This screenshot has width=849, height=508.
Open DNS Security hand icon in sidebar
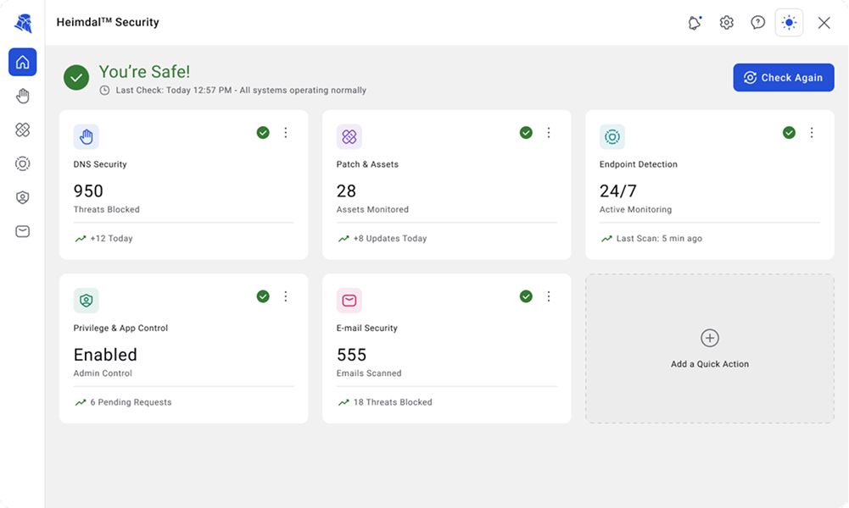(23, 97)
